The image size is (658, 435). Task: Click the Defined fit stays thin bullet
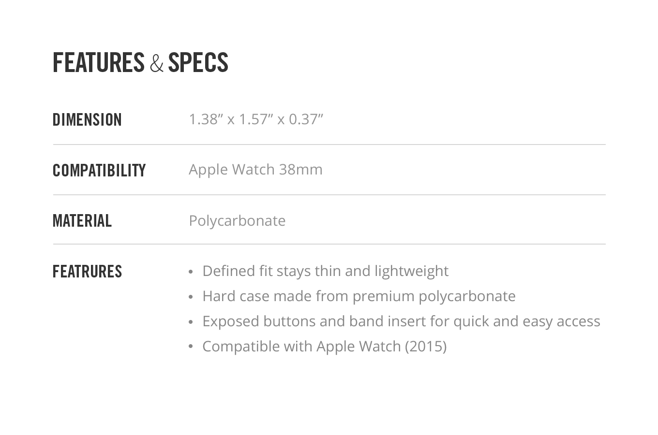pyautogui.click(x=325, y=271)
